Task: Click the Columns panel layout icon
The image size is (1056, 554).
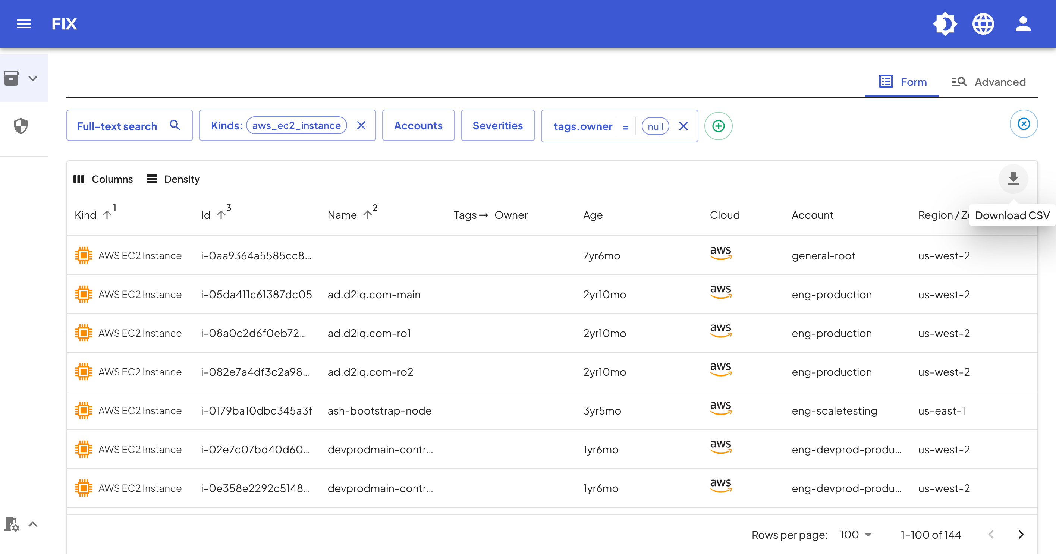Action: coord(79,179)
